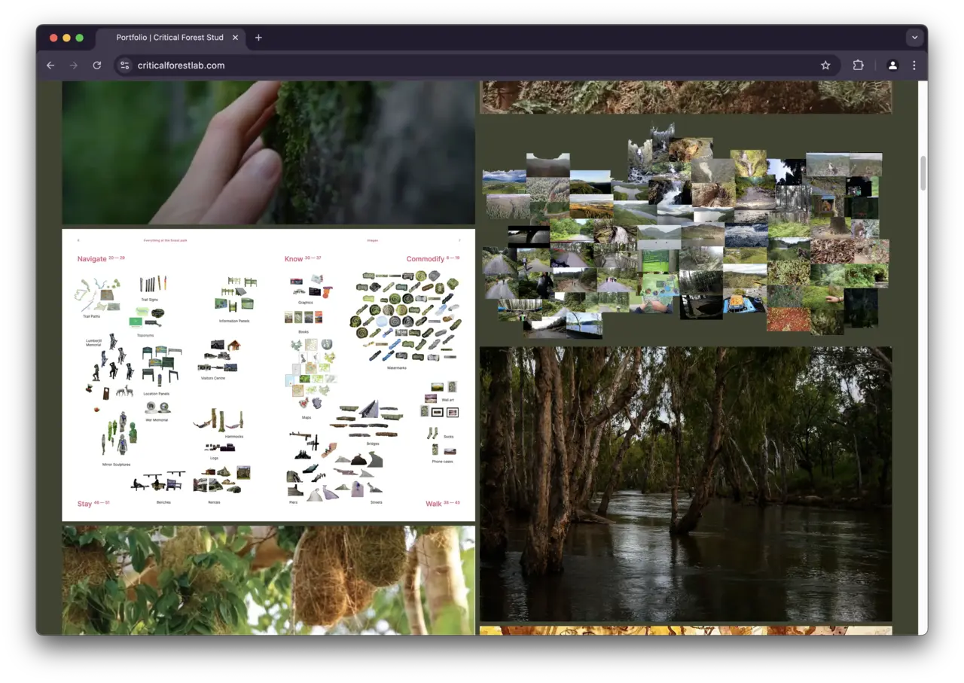The image size is (964, 683).
Task: Reload the current page
Action: tap(97, 66)
